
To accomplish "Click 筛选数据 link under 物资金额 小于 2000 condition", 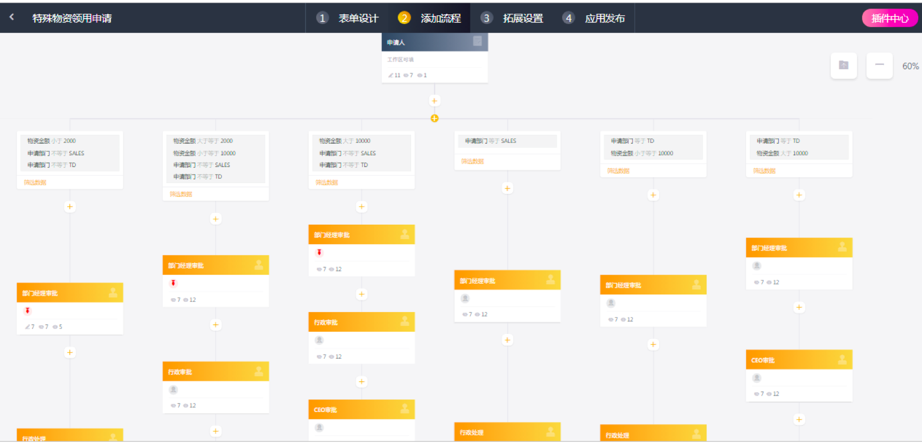I will (x=35, y=183).
